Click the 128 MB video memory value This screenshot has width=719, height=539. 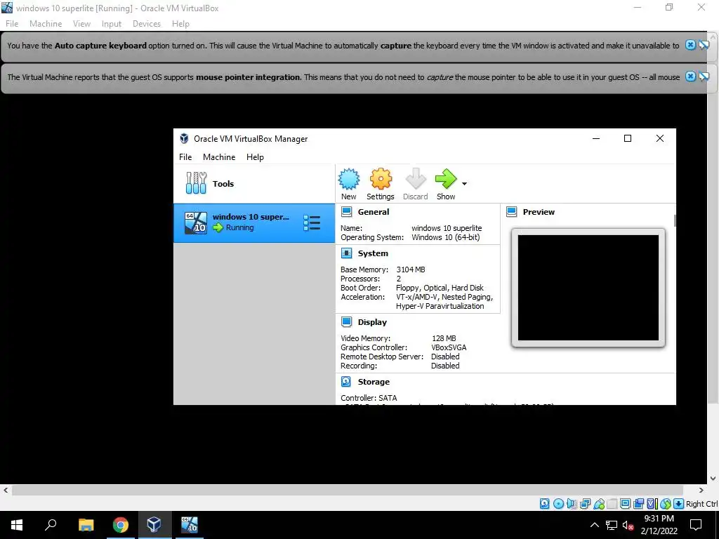[x=444, y=338]
